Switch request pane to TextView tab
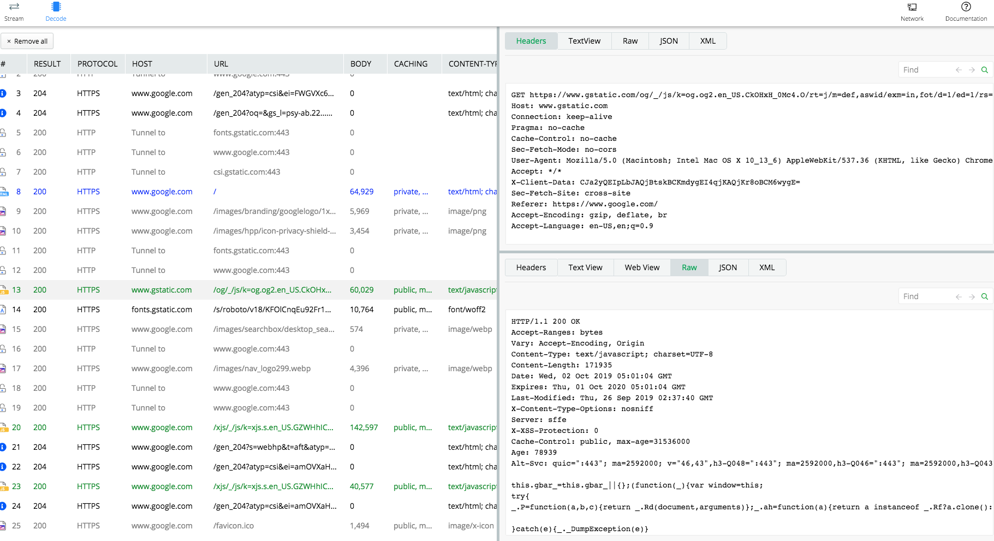Screen dimensions: 994x541 pyautogui.click(x=584, y=41)
